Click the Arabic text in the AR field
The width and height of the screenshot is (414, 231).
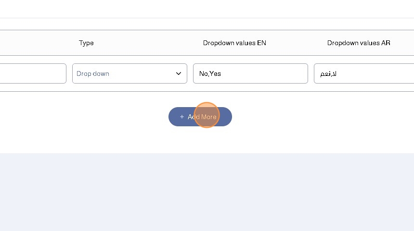coord(328,74)
